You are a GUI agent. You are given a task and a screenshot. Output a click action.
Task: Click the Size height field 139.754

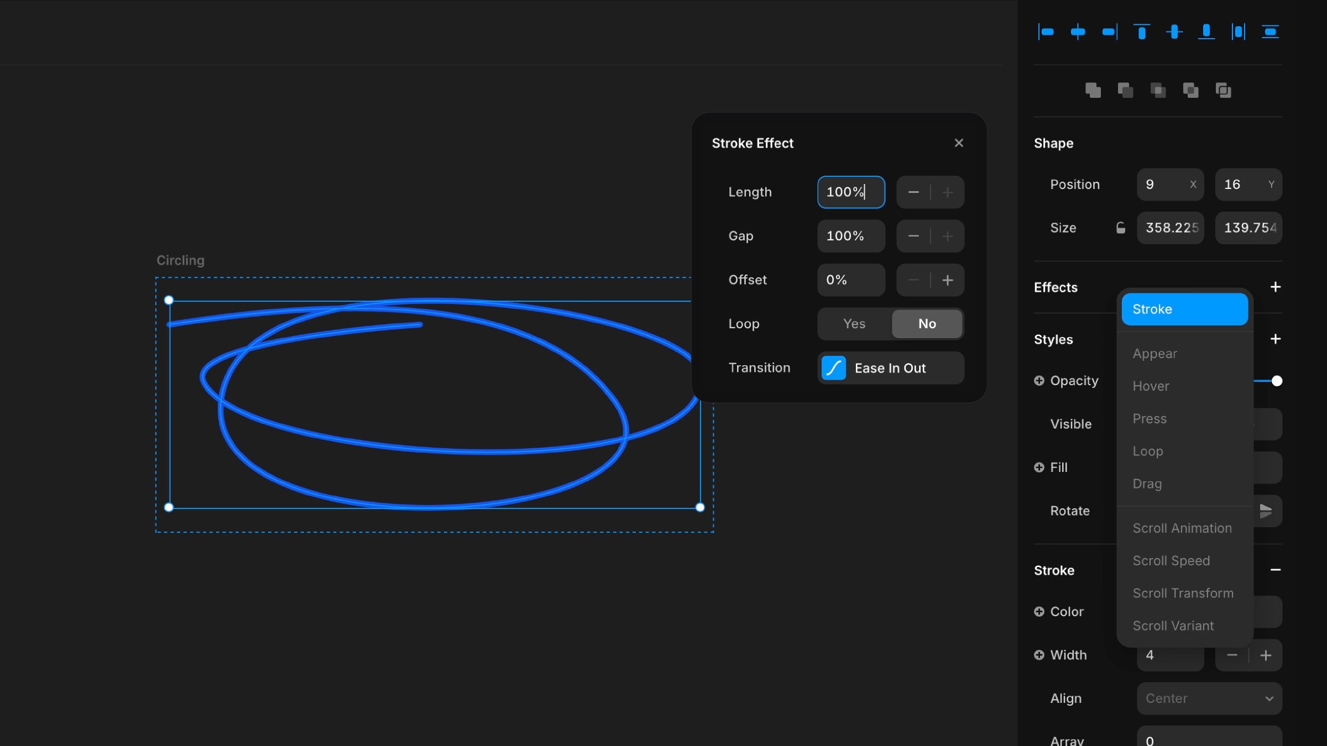1248,228
